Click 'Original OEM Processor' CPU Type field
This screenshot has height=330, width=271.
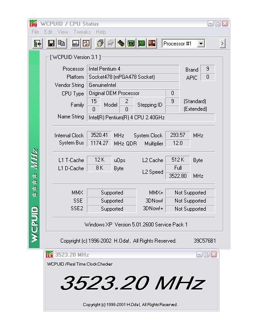click(126, 93)
